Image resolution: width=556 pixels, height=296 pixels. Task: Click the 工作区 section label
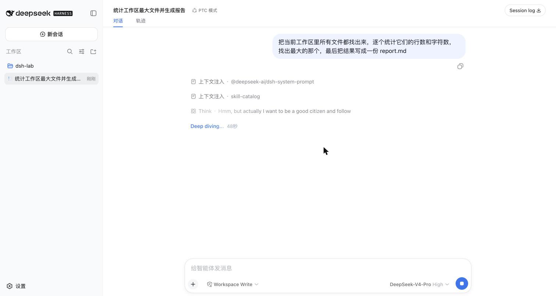(14, 51)
